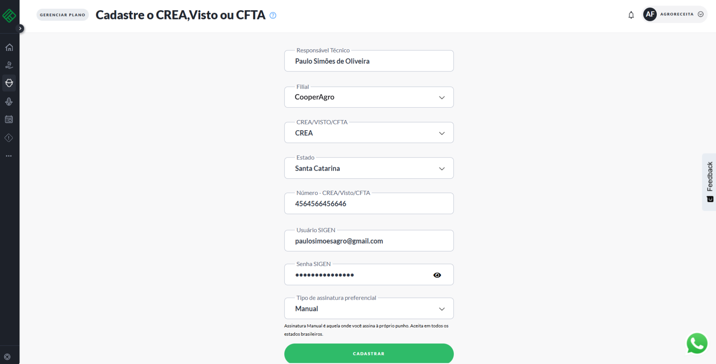Open the notifications bell
716x364 pixels.
[631, 15]
